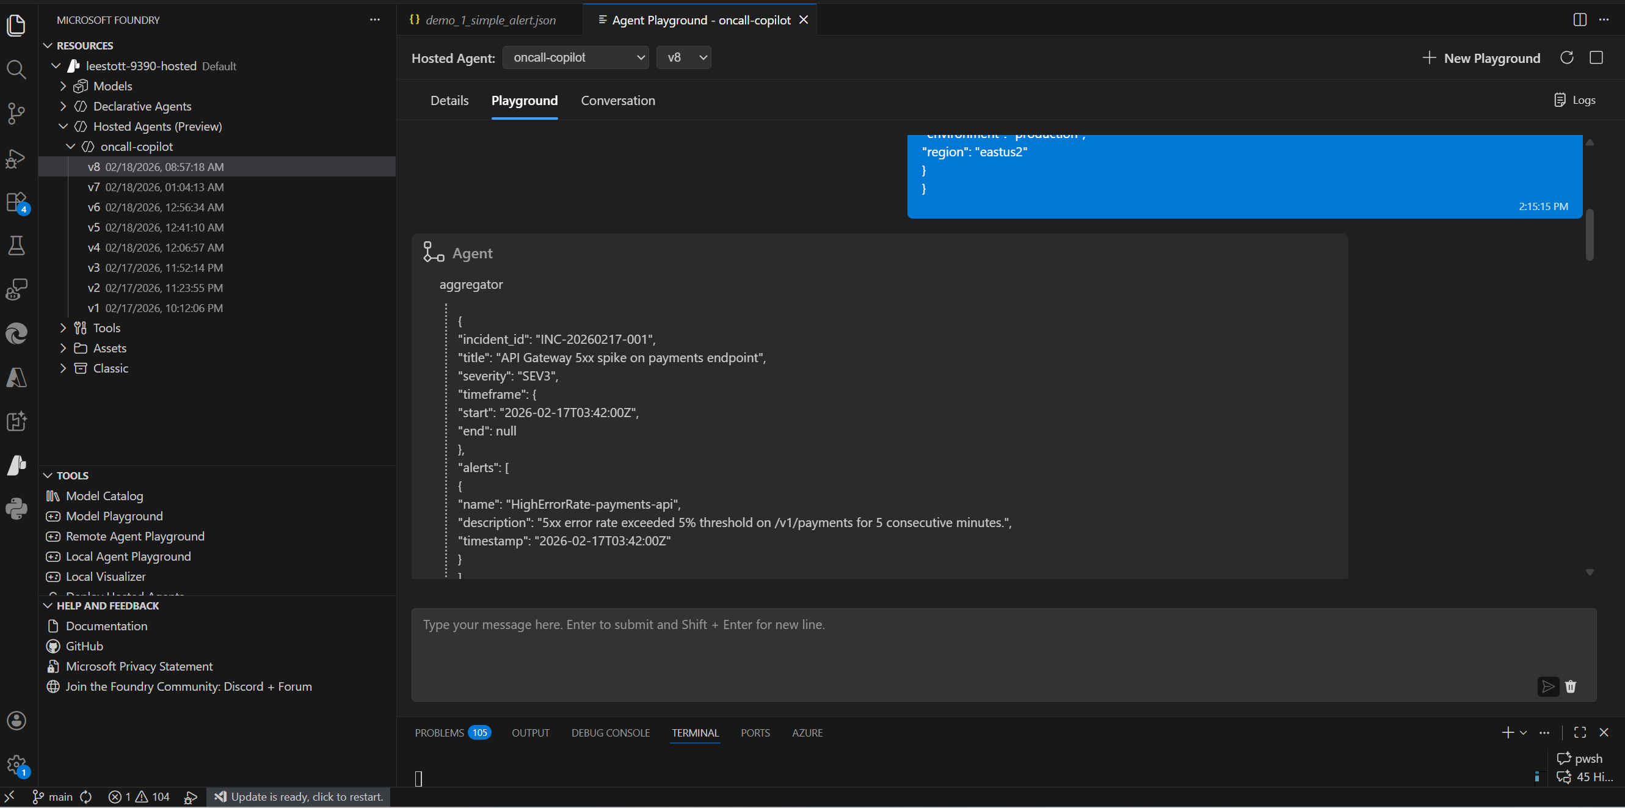Click the refresh playground icon
Screen dimensions: 1625x808
(1567, 58)
